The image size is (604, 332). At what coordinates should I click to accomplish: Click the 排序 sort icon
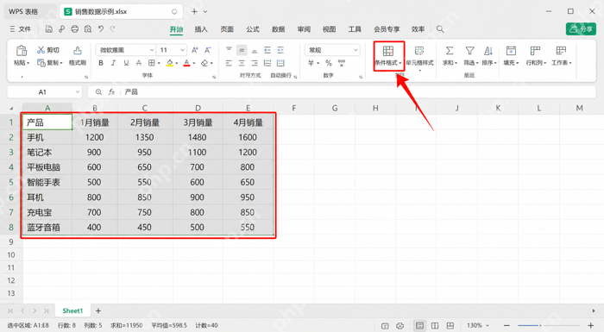488,51
